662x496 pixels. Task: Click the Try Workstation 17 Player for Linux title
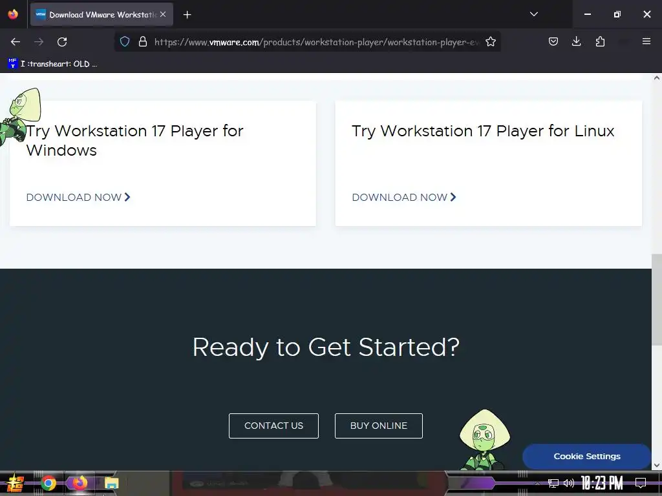click(x=483, y=131)
